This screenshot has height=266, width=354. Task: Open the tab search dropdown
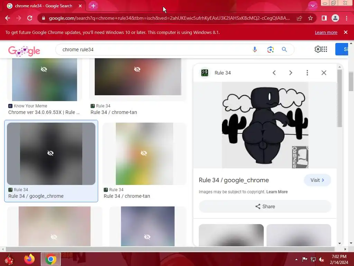point(313,6)
